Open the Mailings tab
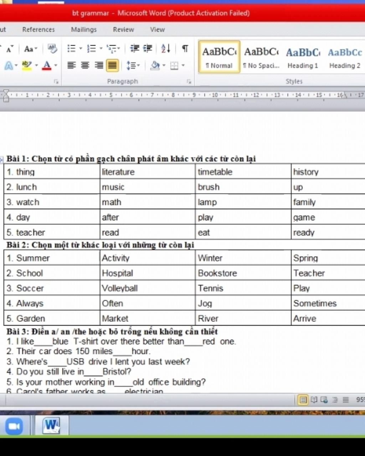Viewport: 365px width, 456px height. (x=84, y=30)
